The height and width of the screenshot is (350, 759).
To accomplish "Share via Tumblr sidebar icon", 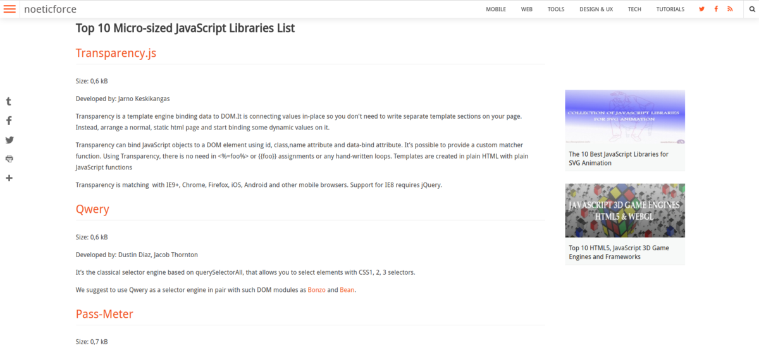I will coord(9,101).
